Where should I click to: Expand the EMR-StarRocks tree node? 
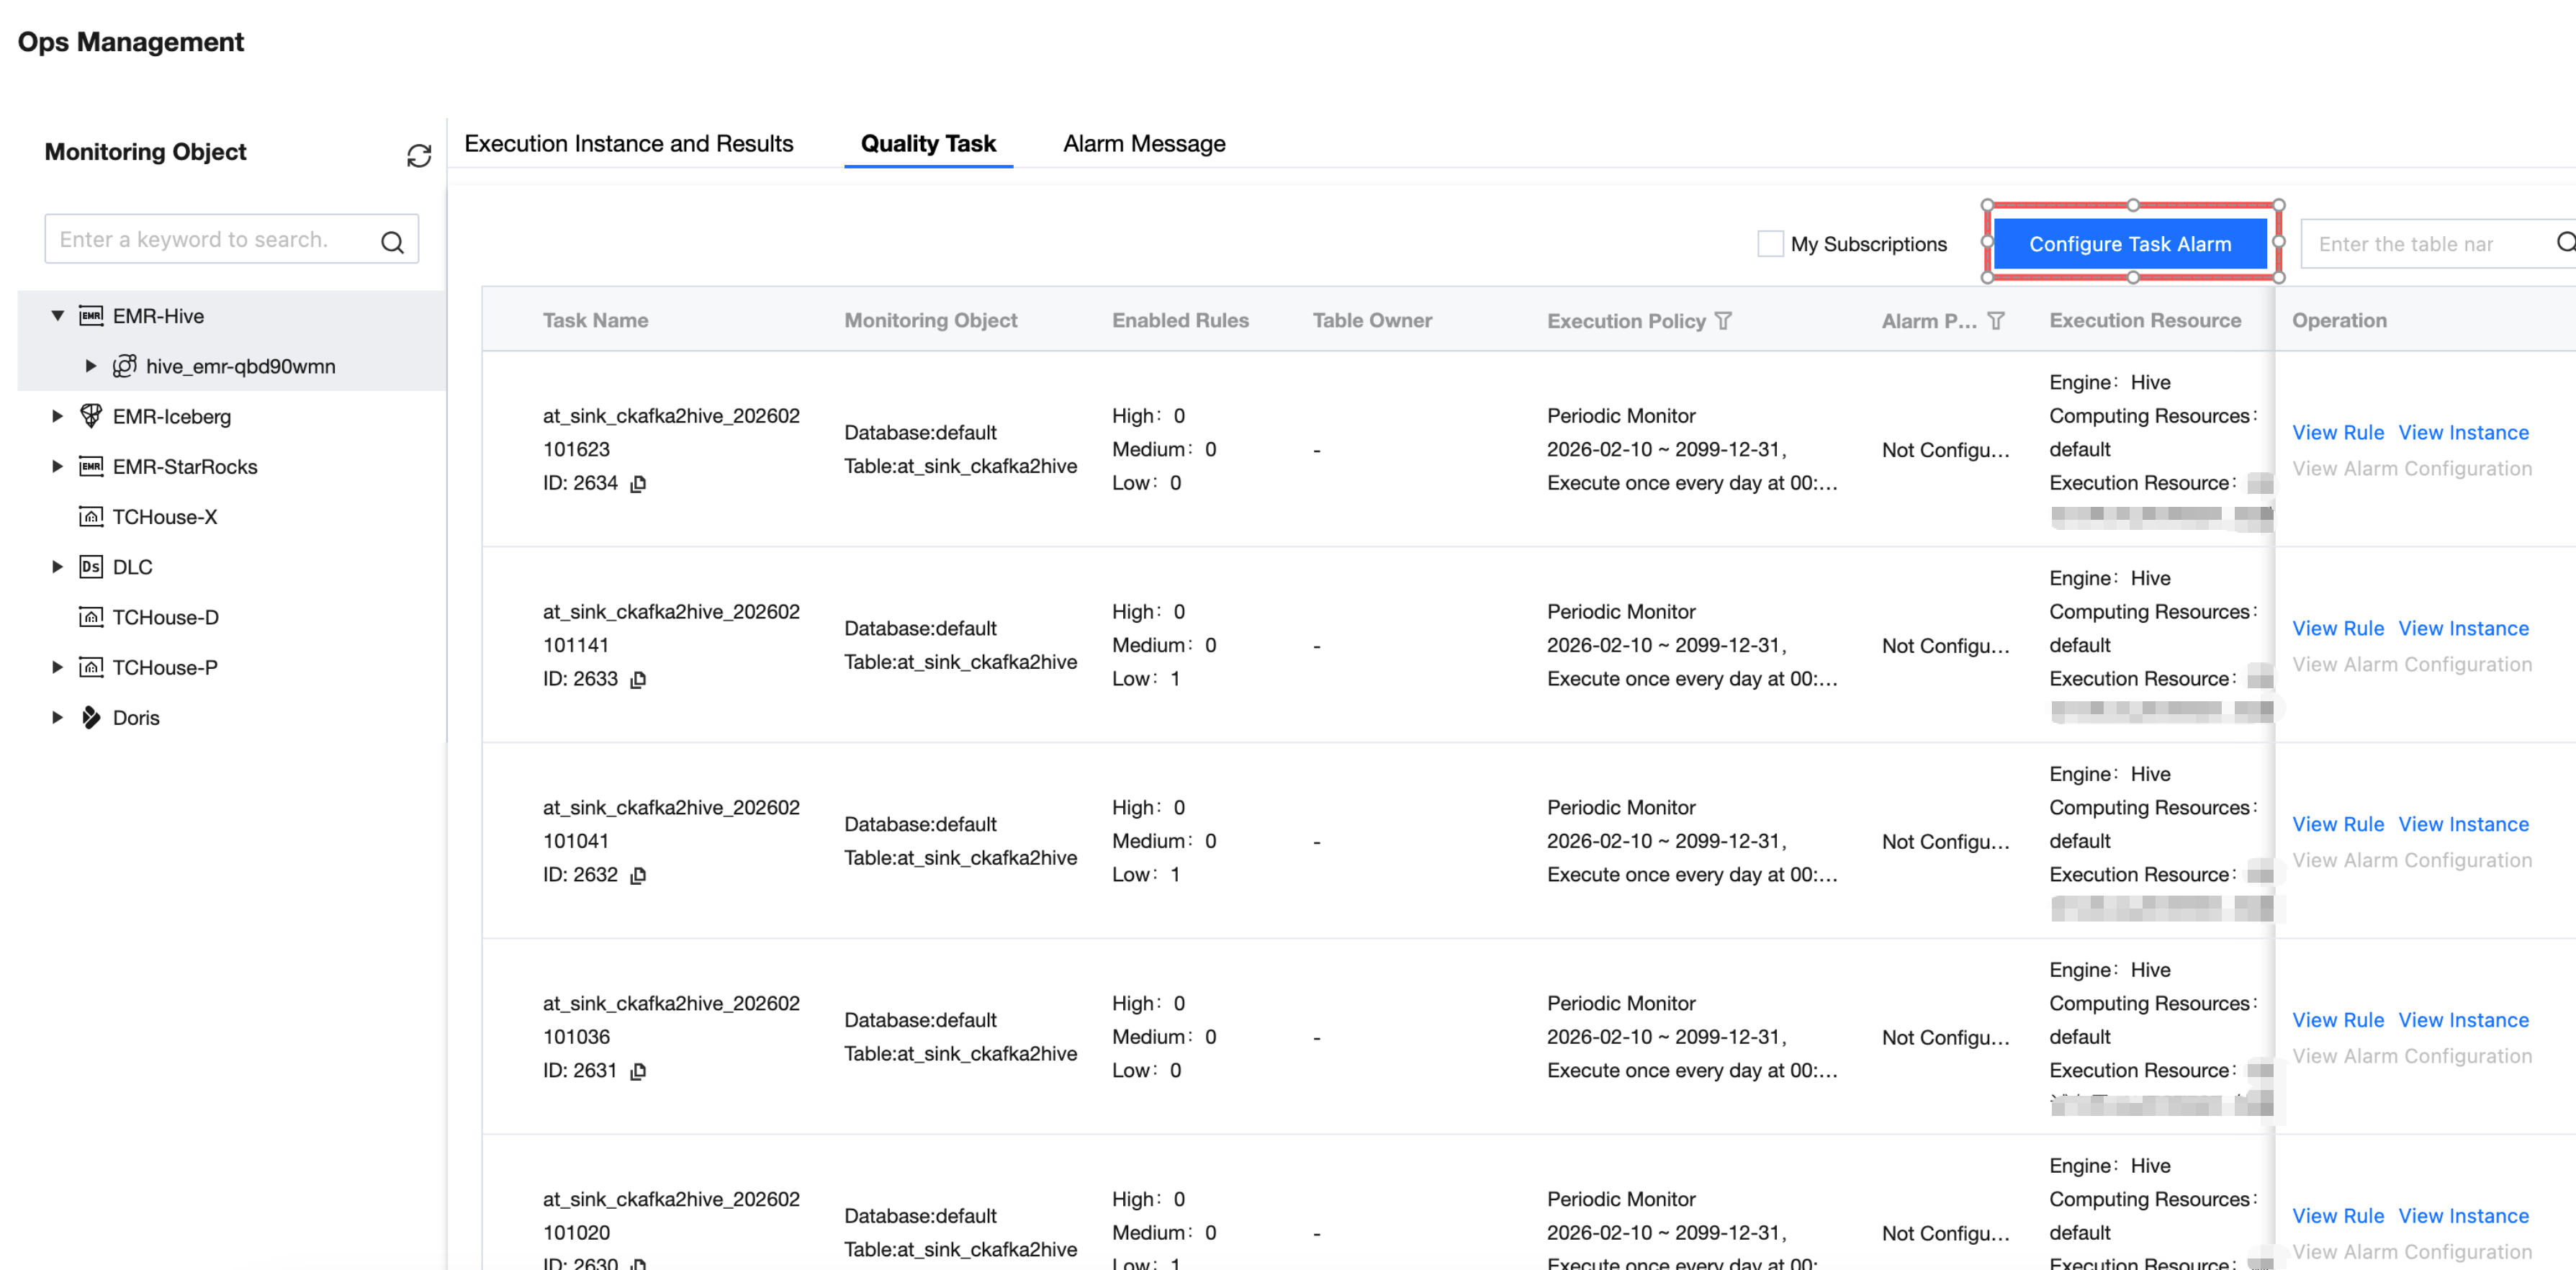[57, 466]
